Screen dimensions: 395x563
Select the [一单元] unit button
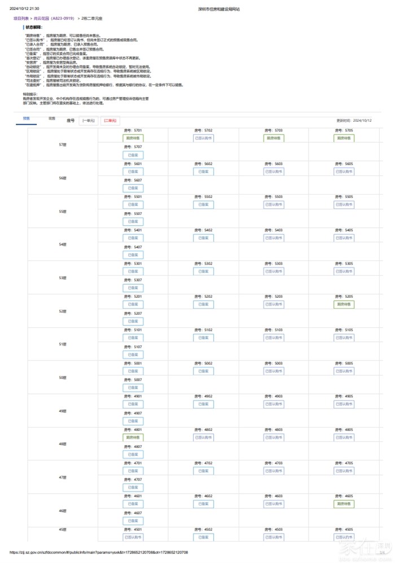click(89, 121)
